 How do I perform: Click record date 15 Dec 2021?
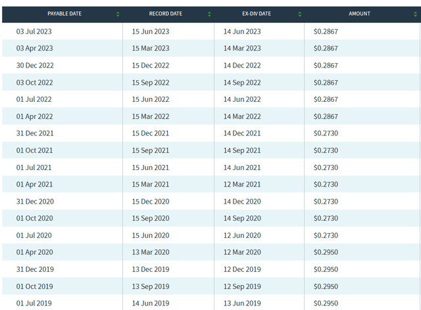click(x=151, y=133)
